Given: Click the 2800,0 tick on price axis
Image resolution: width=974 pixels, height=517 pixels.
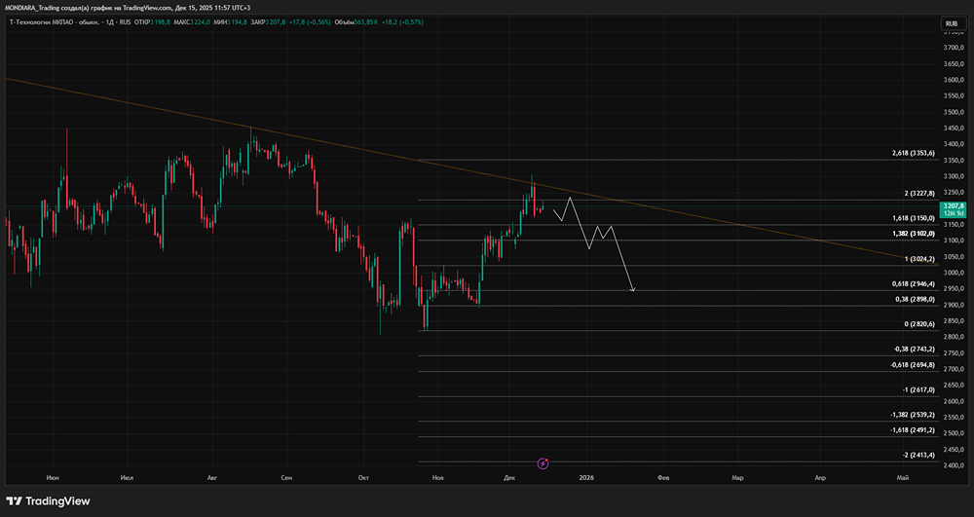Looking at the screenshot, I should 954,337.
